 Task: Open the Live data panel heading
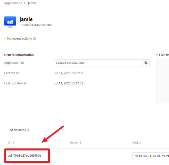[x=164, y=55]
